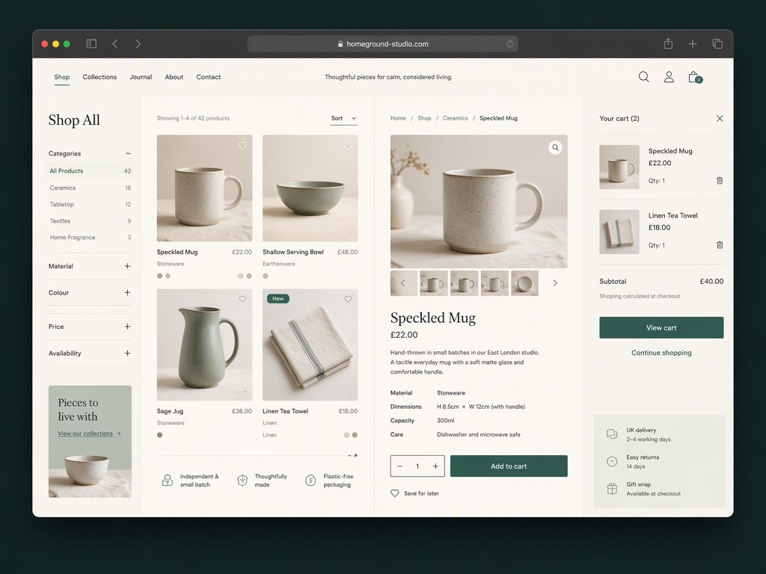Viewport: 766px width, 574px height.
Task: Go to Shop breadcrumb
Action: coord(424,118)
